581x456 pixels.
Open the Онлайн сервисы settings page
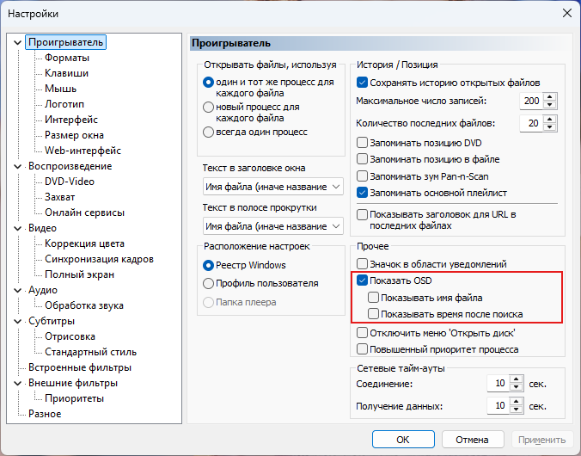tap(84, 213)
